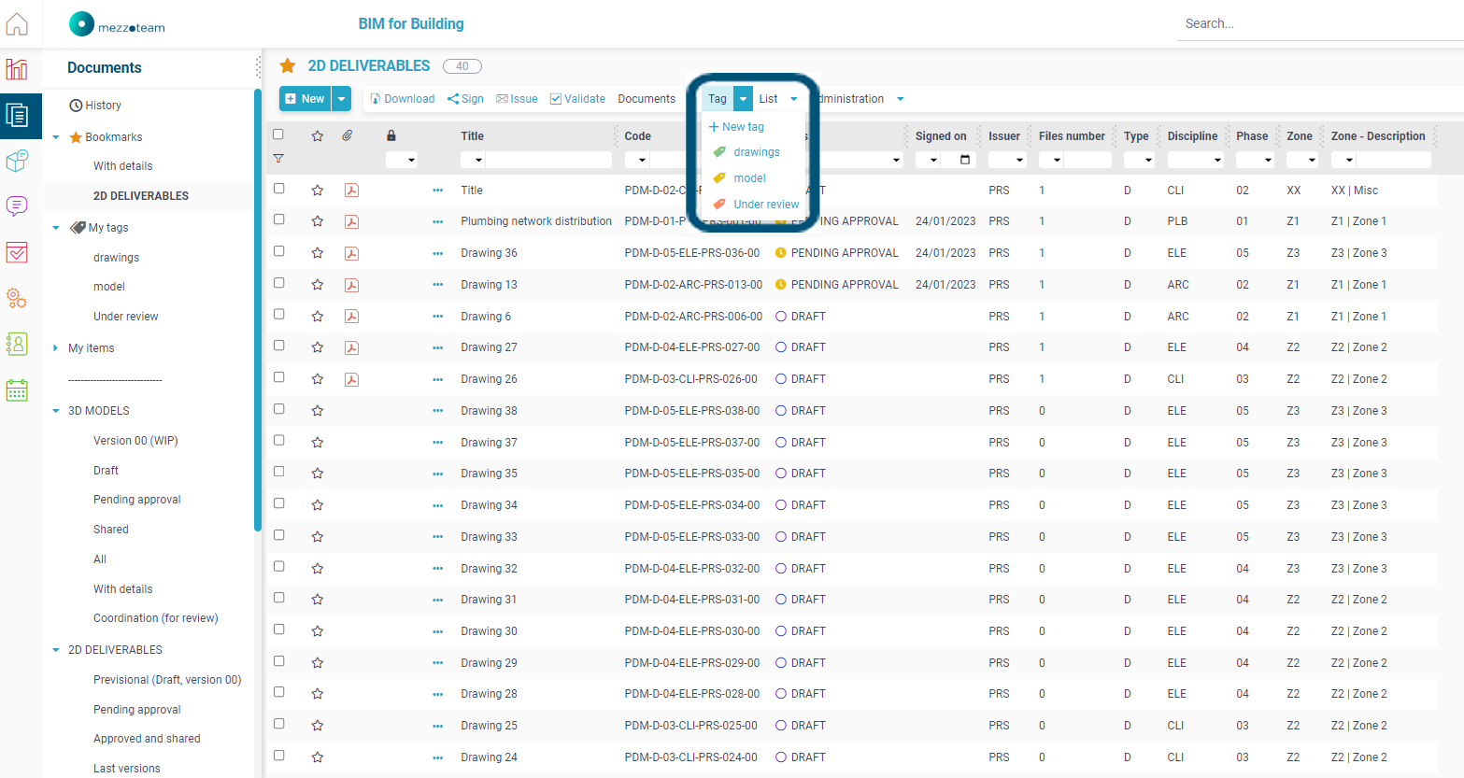The height and width of the screenshot is (778, 1464).
Task: Click the filter funnel icon
Action: [278, 159]
